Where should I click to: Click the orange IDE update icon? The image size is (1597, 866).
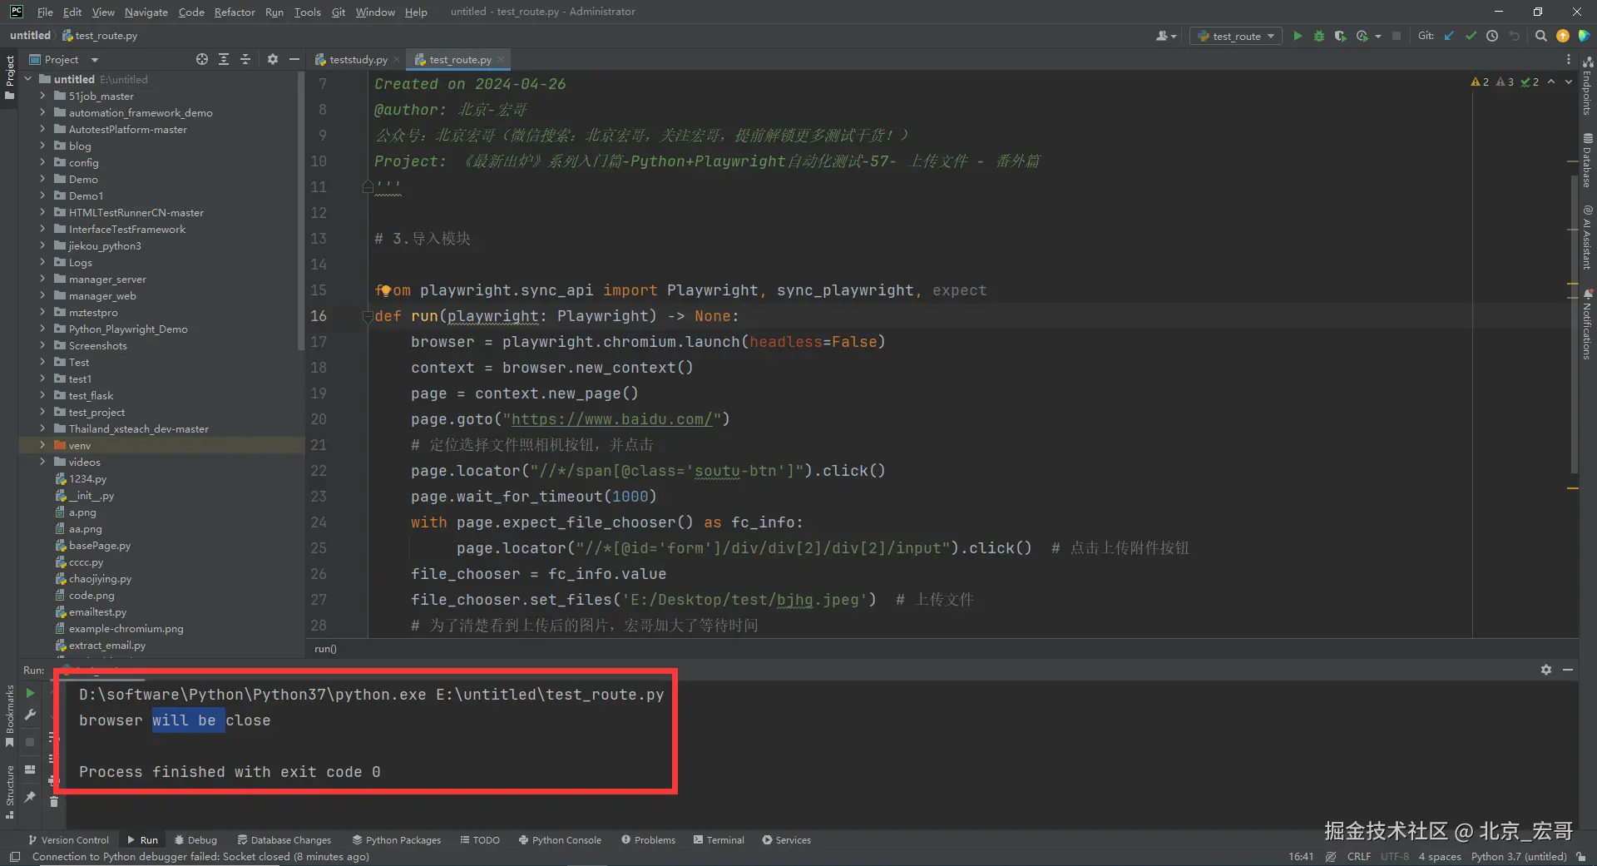tap(1563, 36)
